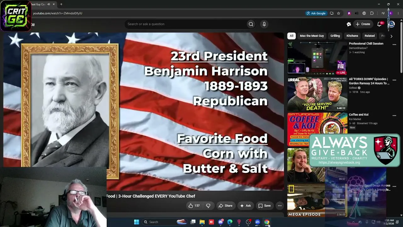Dislike the video with thumbs down
403x227 pixels.
[208, 206]
